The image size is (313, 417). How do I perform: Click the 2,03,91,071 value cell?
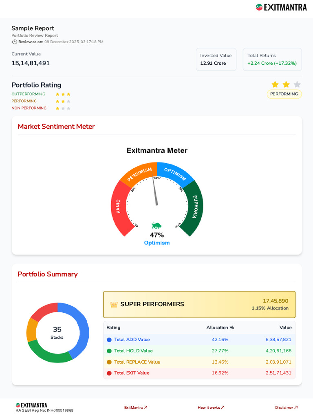(x=278, y=362)
